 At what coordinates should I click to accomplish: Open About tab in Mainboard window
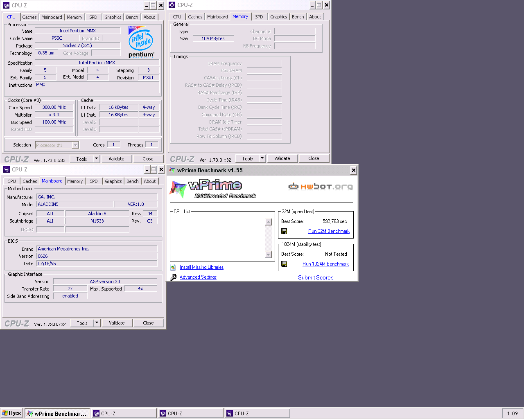[x=150, y=181]
